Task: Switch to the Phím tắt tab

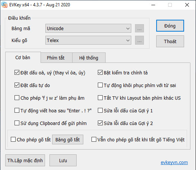Action: (x=56, y=58)
